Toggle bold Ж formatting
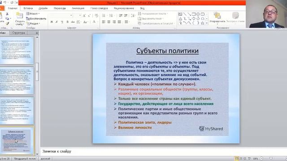 point(52,22)
